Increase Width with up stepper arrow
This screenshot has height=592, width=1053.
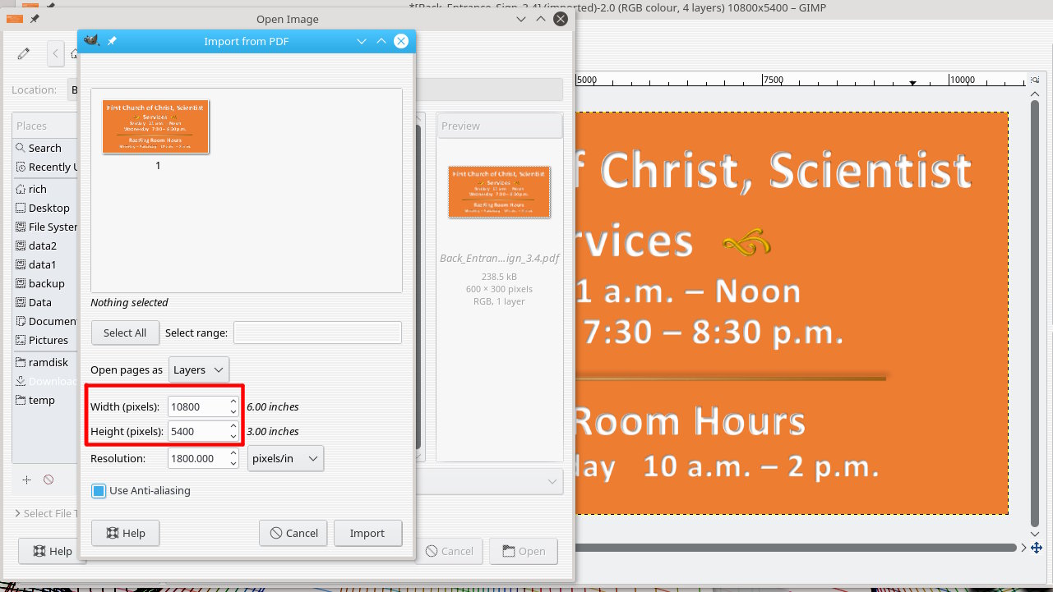pyautogui.click(x=233, y=402)
